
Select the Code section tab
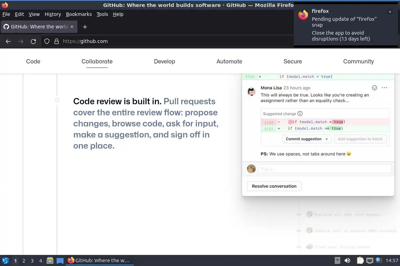click(33, 61)
